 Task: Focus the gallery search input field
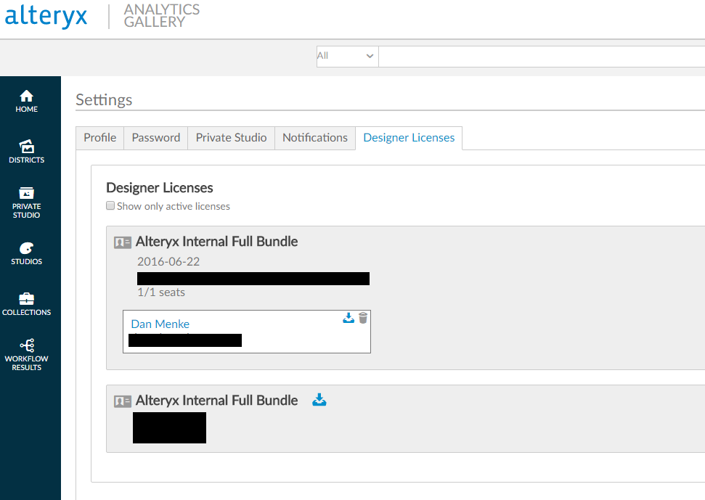point(542,56)
